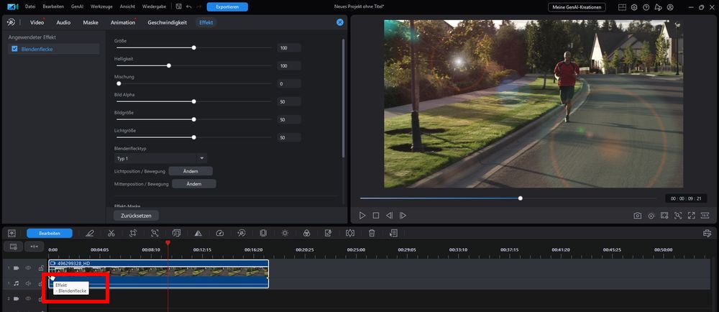Click the Größe value field showing 100
Screen dimensions: 719x312
[x=289, y=47]
